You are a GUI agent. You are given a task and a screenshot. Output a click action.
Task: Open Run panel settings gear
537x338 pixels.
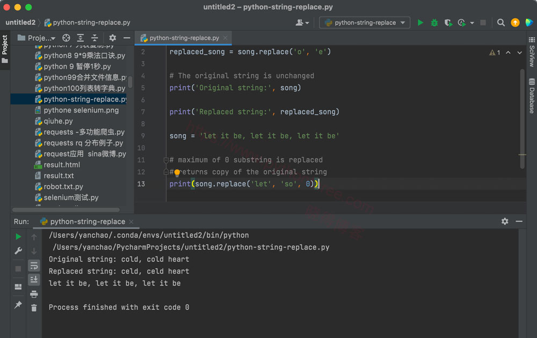[x=505, y=222]
